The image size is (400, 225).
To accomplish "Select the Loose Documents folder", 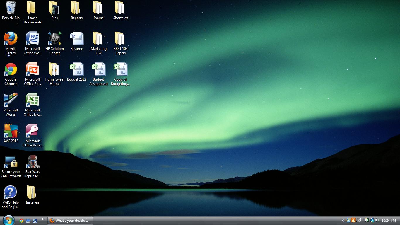I will click(x=33, y=13).
